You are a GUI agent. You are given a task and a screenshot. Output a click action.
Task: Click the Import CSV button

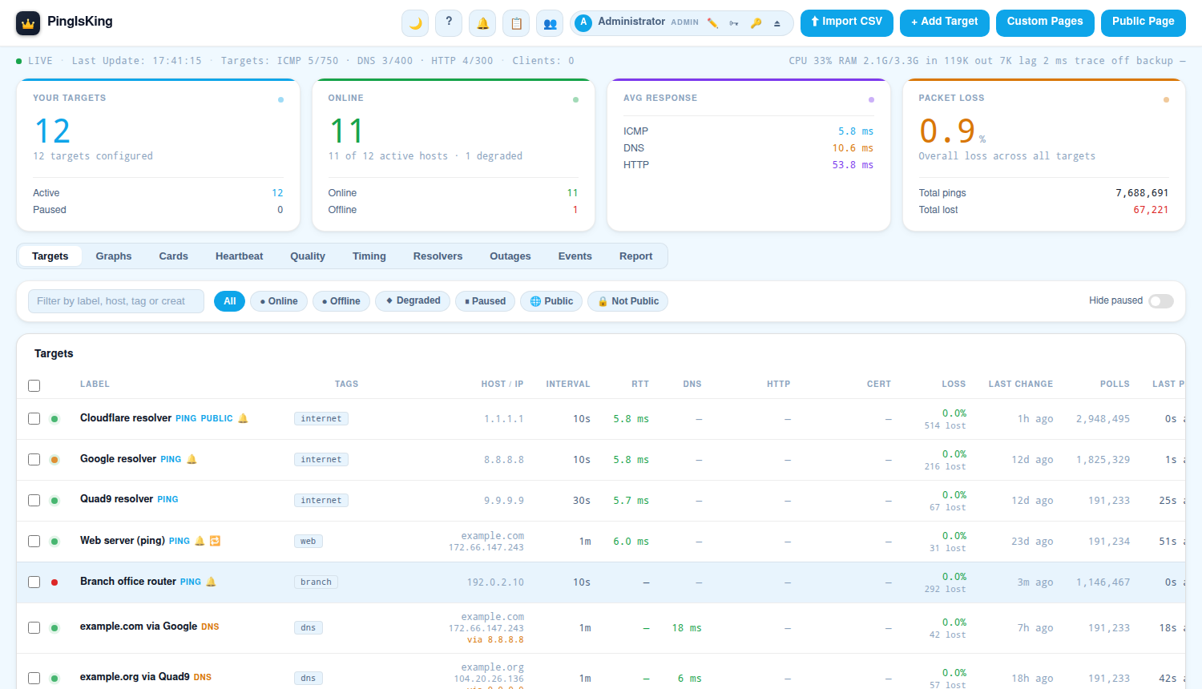pyautogui.click(x=847, y=22)
